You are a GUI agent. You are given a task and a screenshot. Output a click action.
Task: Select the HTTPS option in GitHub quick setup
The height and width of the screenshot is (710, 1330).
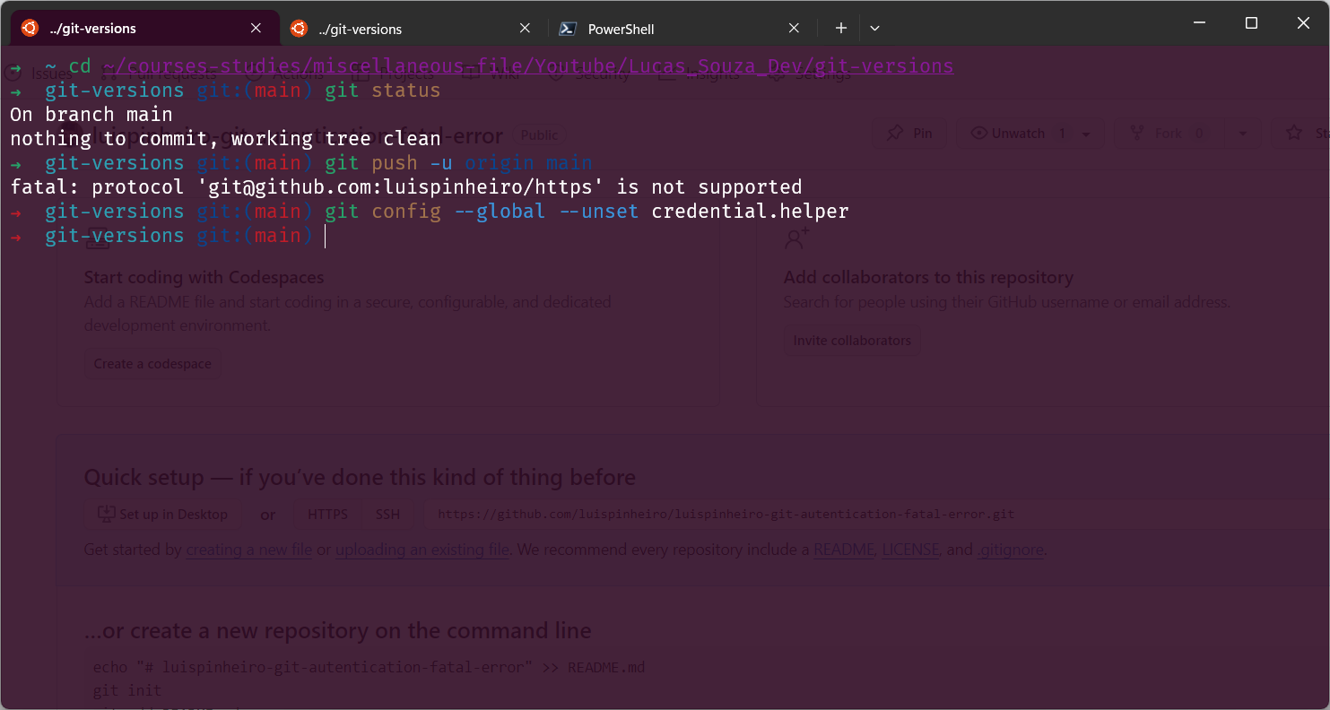click(x=327, y=515)
